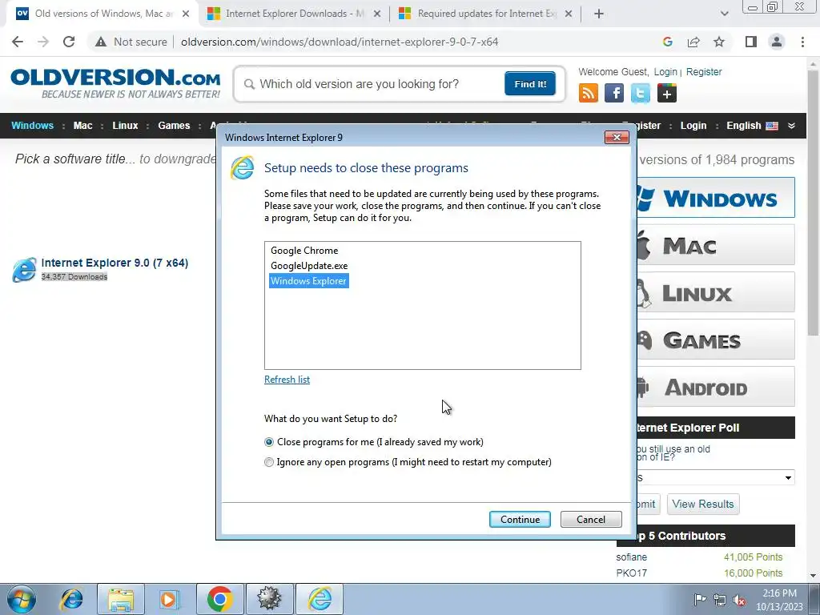This screenshot has height=615, width=820.
Task: Click the browser Forward arrow
Action: (43, 42)
